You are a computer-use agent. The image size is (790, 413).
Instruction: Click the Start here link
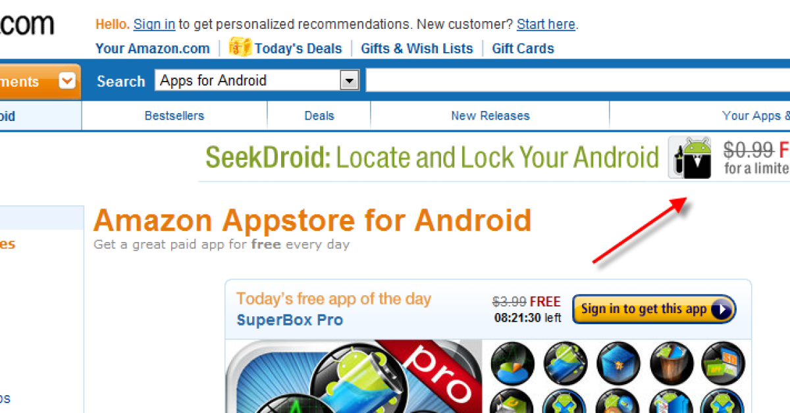(x=546, y=25)
